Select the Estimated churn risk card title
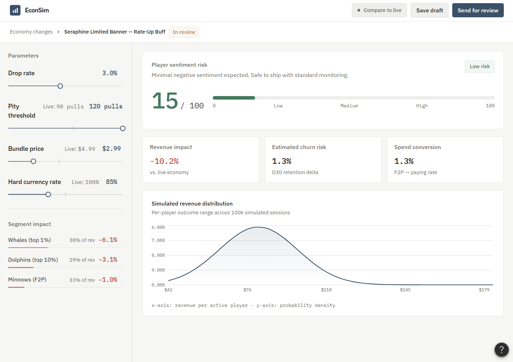Image resolution: width=513 pixels, height=362 pixels. (x=299, y=147)
